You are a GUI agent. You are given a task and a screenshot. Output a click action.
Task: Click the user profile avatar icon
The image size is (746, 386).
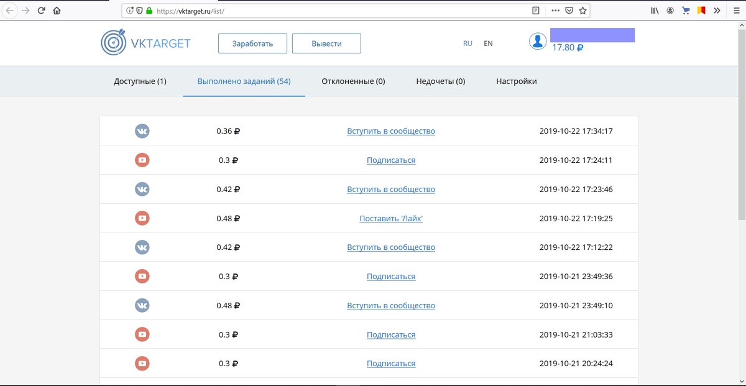(x=538, y=42)
